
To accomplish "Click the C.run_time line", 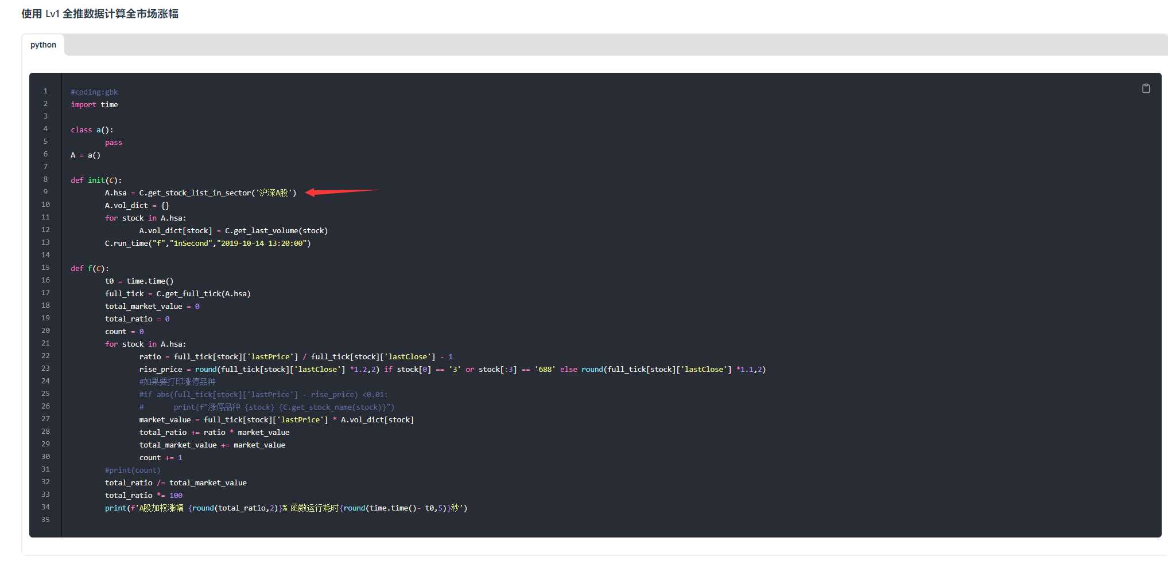I will (207, 243).
